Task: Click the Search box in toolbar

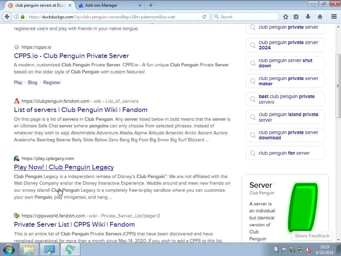Action: coord(245,17)
